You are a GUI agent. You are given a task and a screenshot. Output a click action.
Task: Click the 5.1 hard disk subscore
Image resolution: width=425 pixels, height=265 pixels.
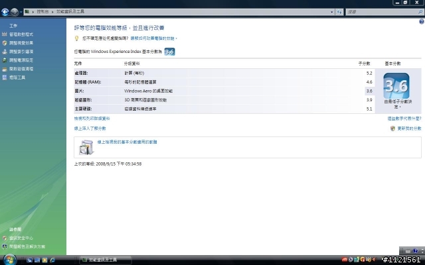(x=369, y=109)
